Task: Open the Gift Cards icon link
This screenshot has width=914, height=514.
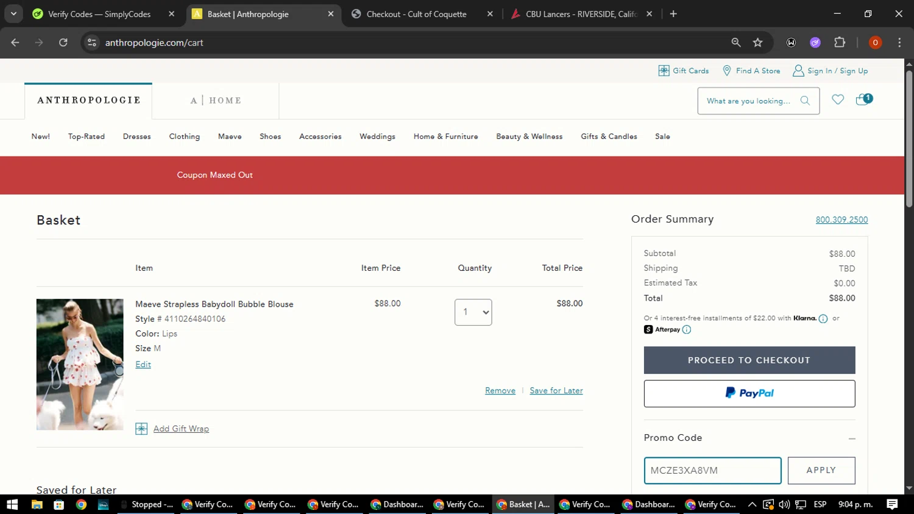Action: pyautogui.click(x=664, y=71)
